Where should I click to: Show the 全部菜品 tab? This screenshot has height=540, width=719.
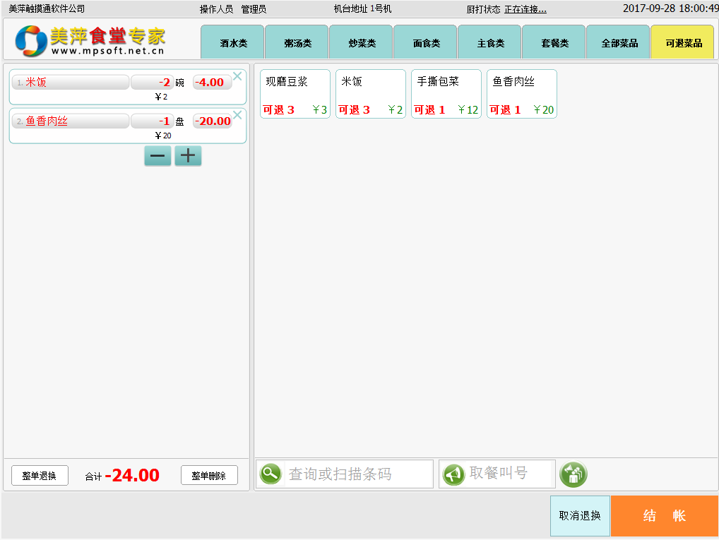click(619, 43)
